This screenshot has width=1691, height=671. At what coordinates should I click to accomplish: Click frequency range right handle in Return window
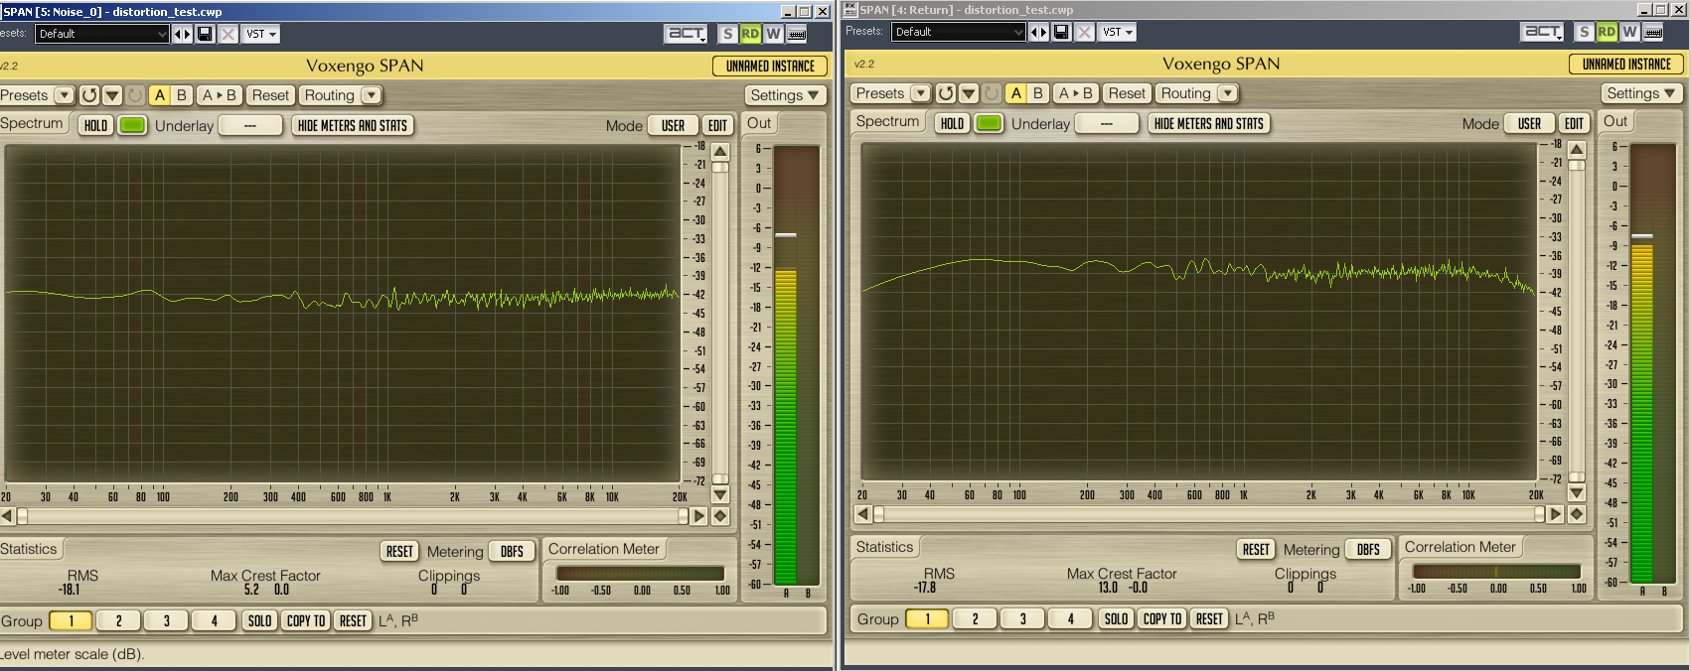[x=1539, y=514]
